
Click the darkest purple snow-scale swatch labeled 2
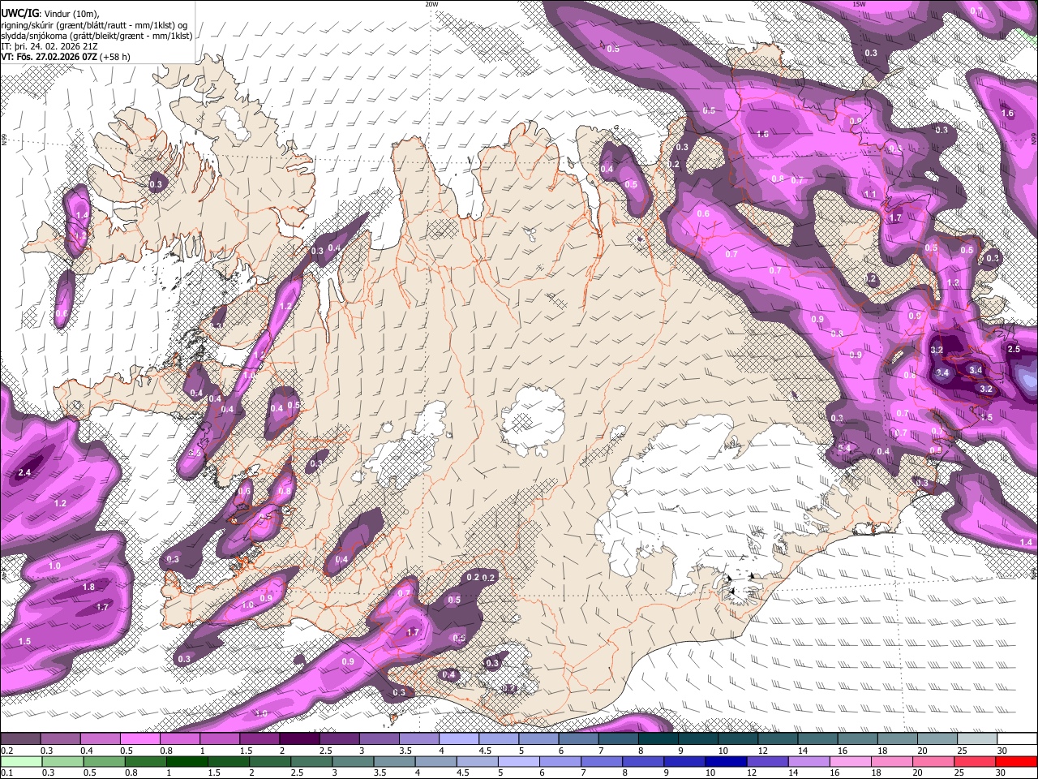coord(299,739)
